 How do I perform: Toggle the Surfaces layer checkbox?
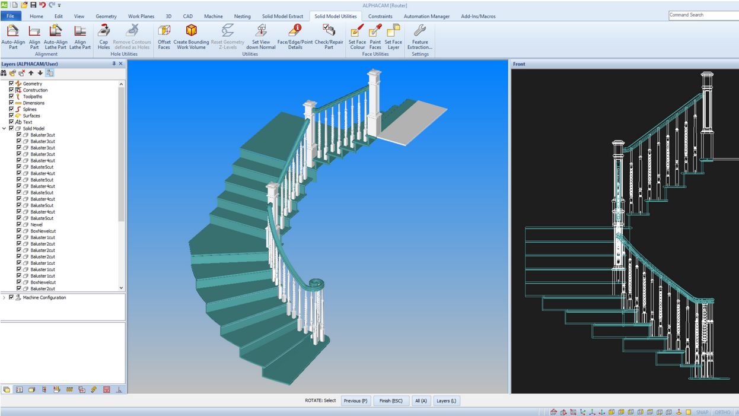[11, 115]
